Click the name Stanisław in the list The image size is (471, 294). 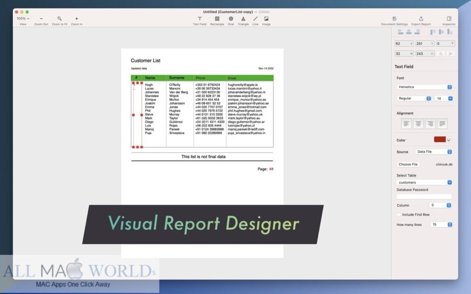click(x=152, y=96)
